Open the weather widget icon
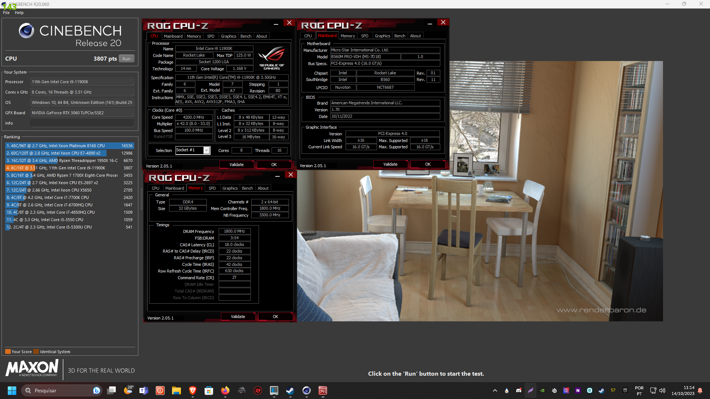Image resolution: width=710 pixels, height=399 pixels. 128,390
